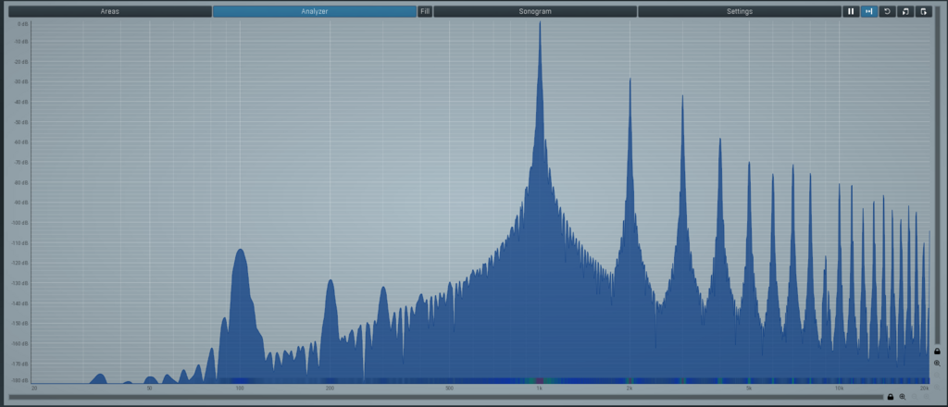Image resolution: width=948 pixels, height=407 pixels.
Task: Click the vertical zoom magnifier icon
Action: click(x=937, y=364)
